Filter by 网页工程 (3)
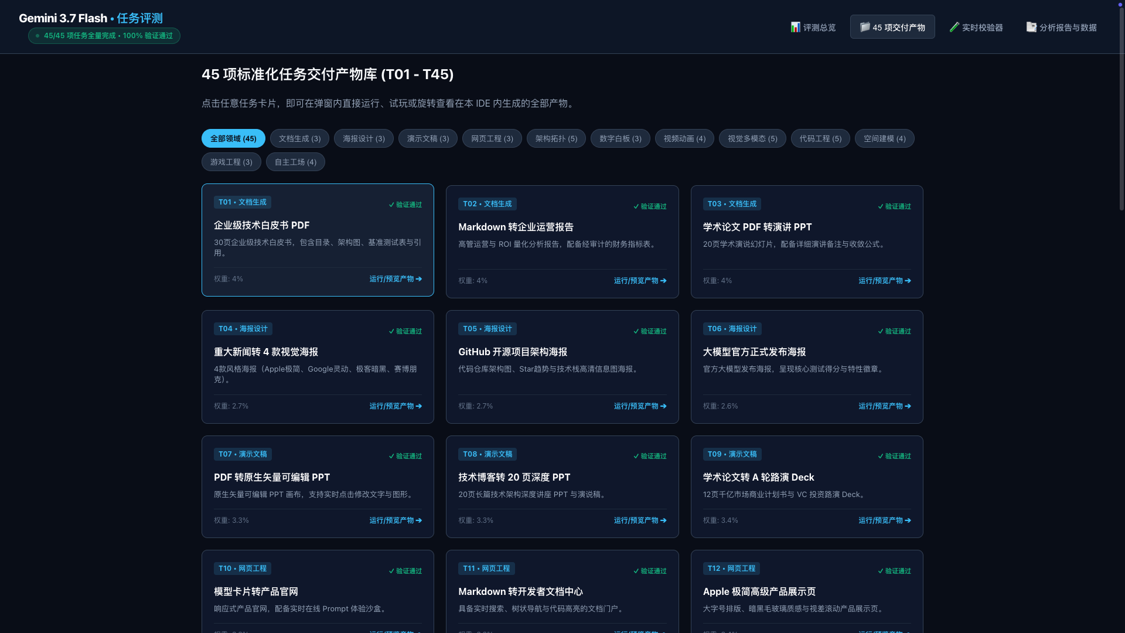 click(x=492, y=138)
